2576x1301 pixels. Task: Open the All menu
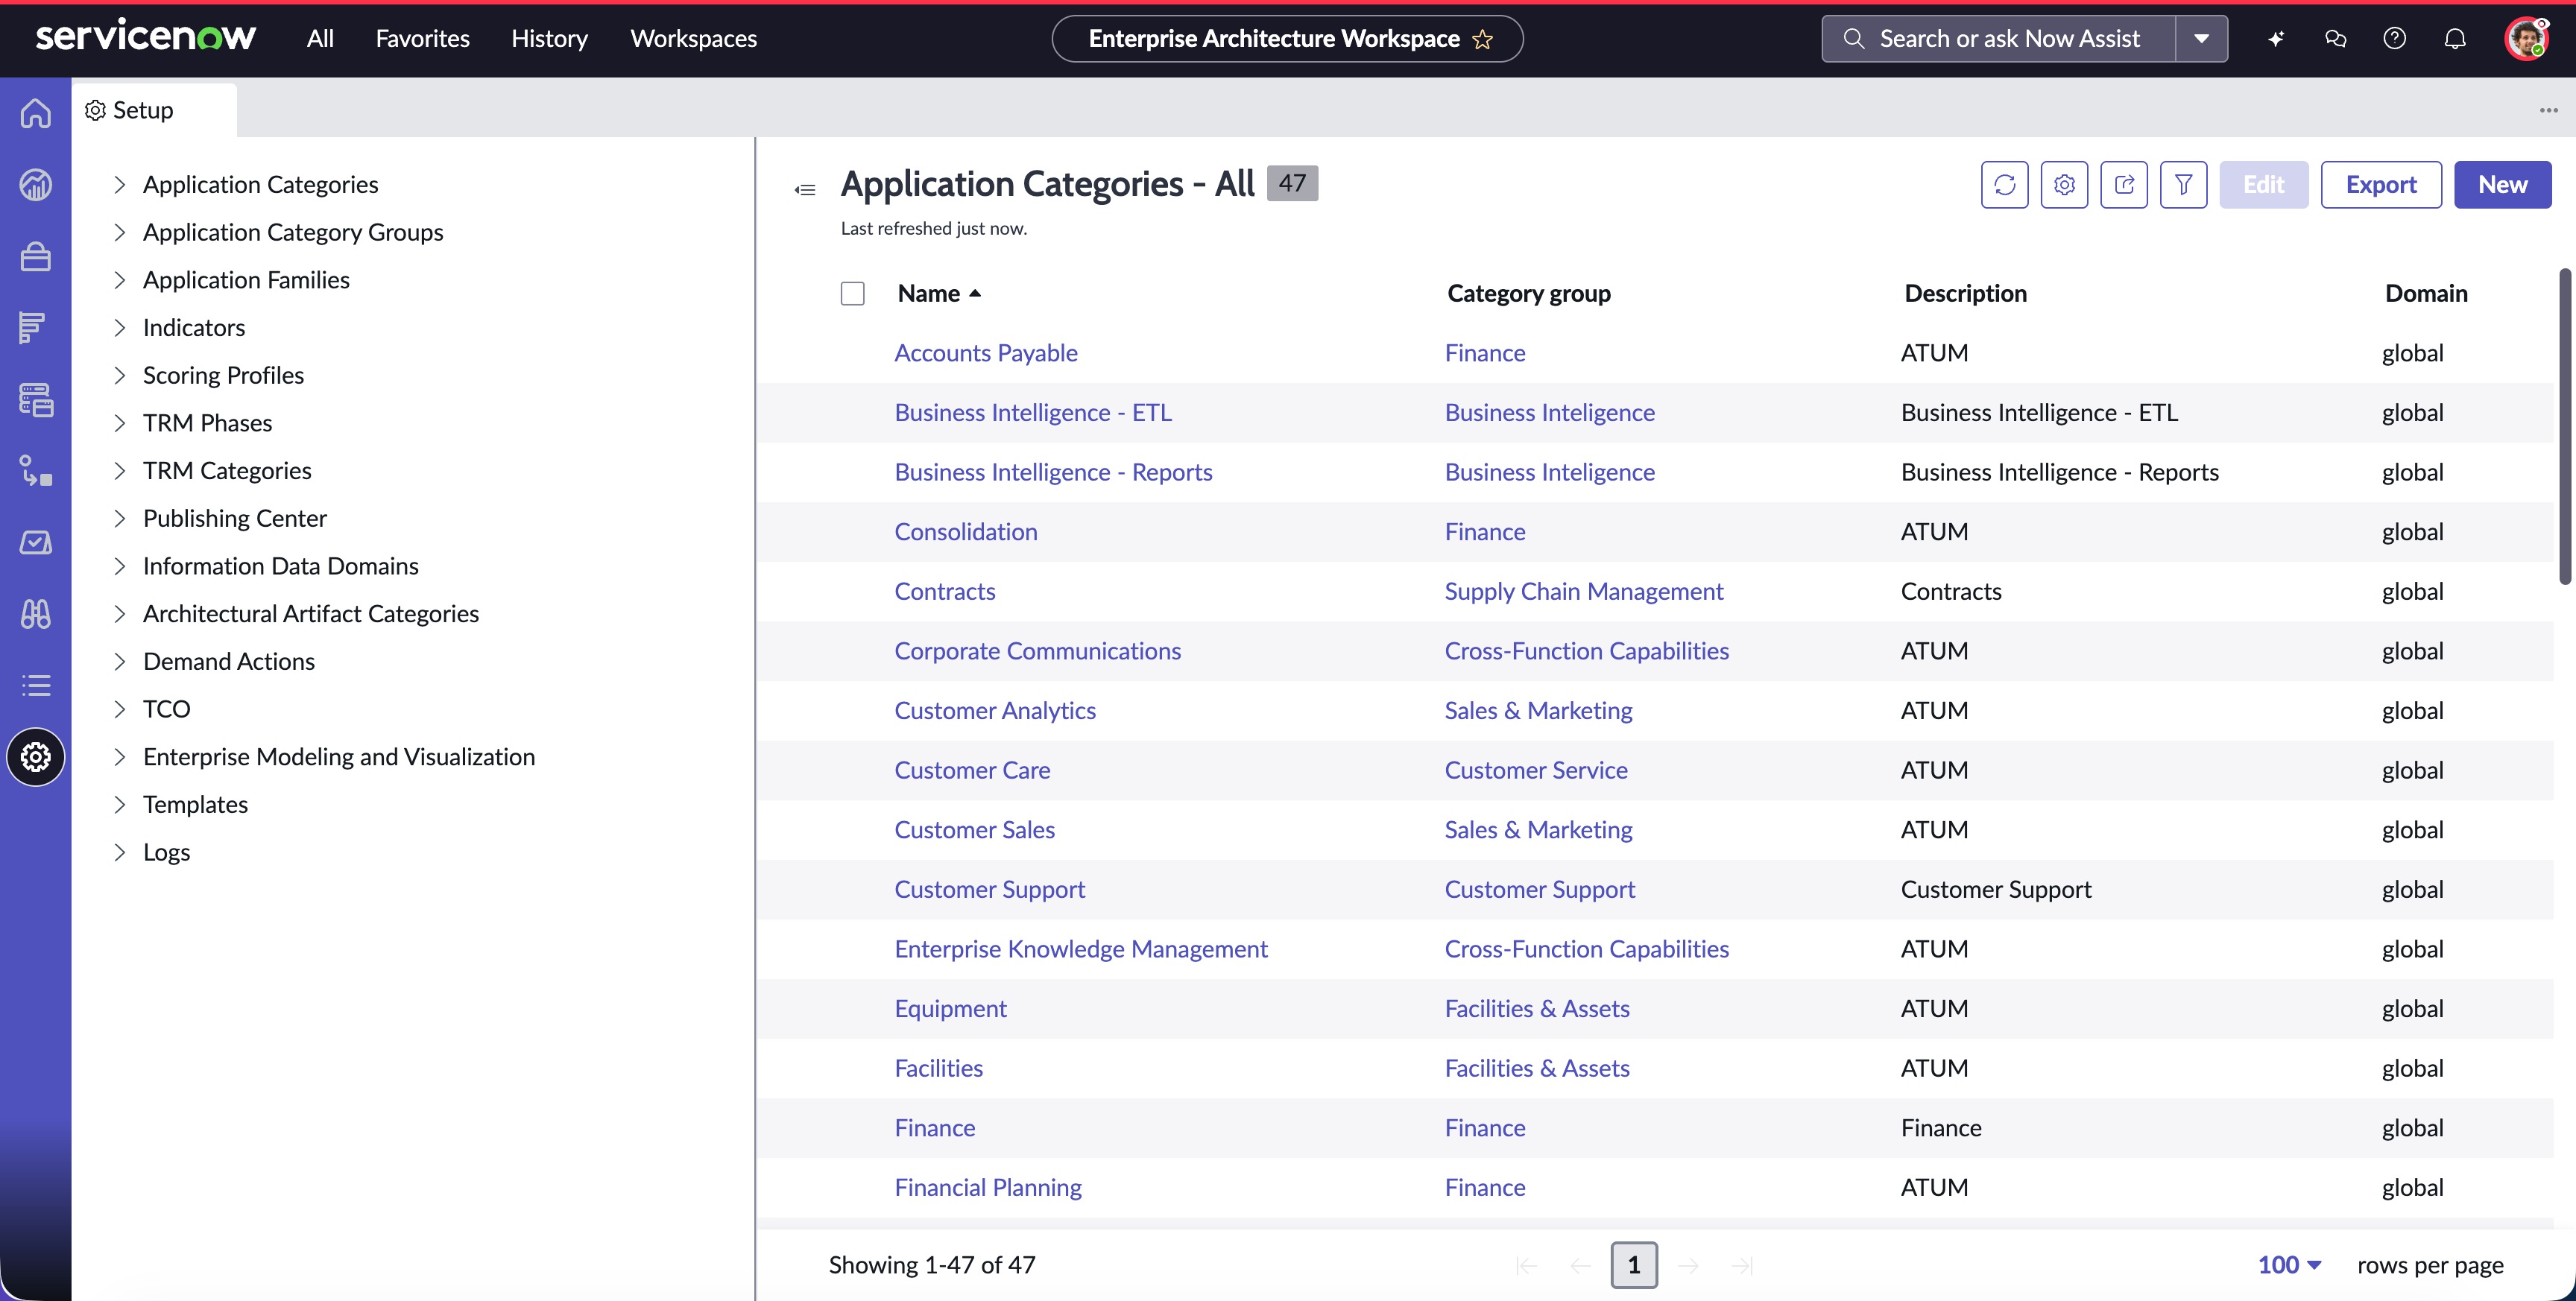(320, 39)
